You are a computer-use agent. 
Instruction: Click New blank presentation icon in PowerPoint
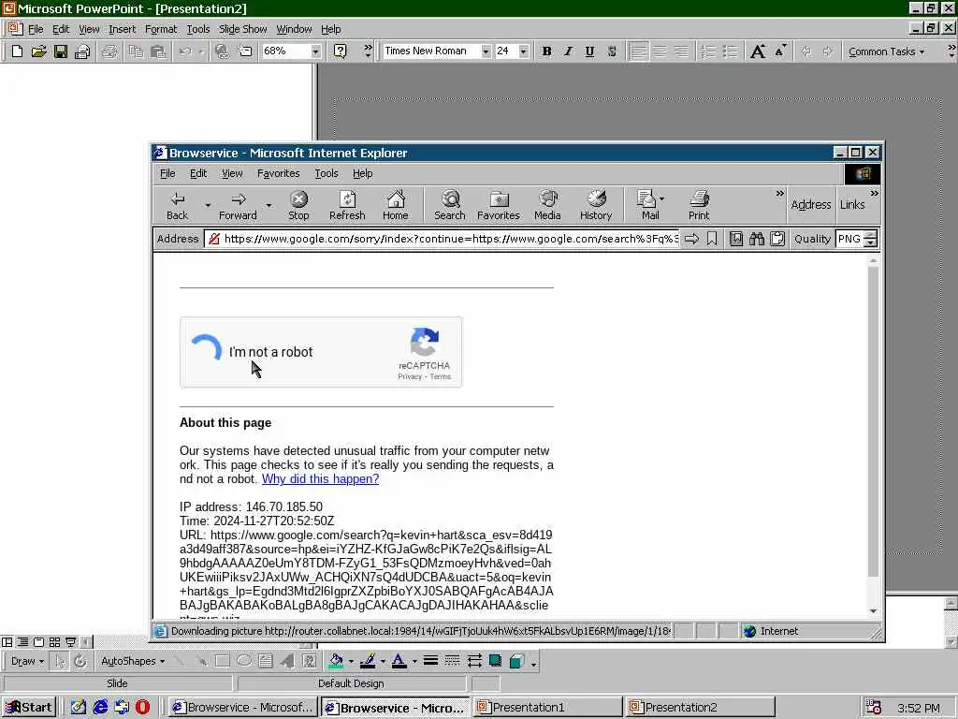(x=17, y=51)
